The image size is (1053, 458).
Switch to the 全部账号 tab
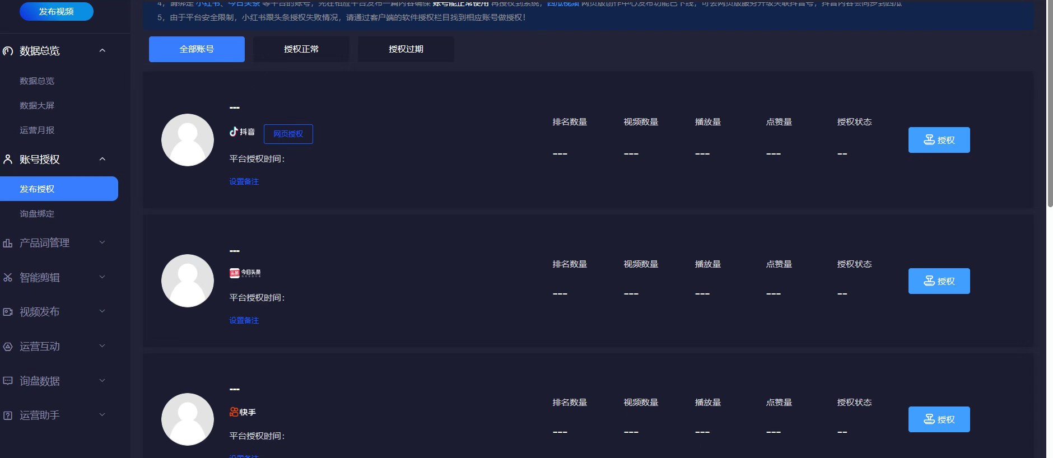pos(197,49)
